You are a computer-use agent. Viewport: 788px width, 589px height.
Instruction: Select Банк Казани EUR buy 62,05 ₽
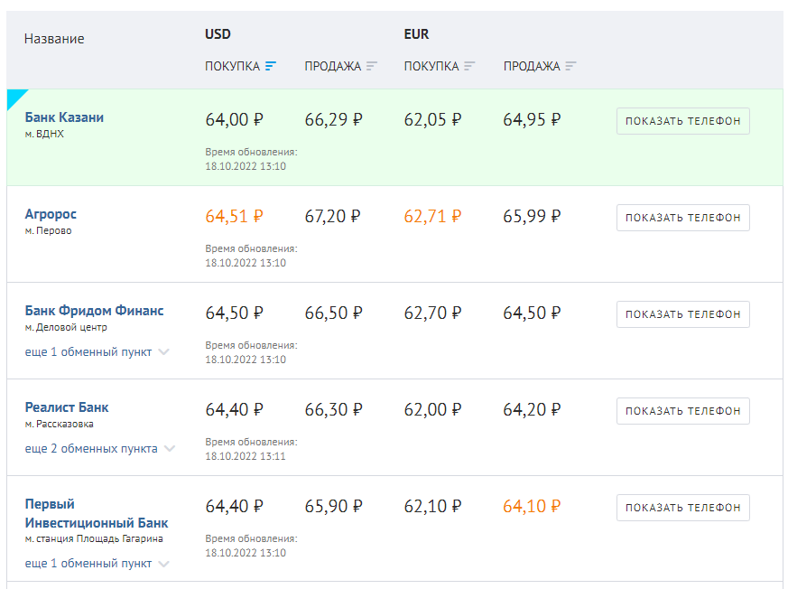pyautogui.click(x=432, y=120)
